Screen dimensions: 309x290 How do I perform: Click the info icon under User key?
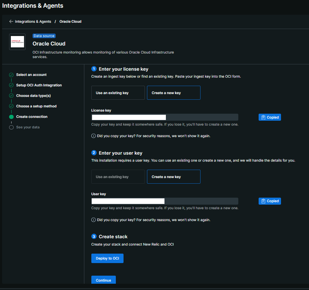(93, 220)
